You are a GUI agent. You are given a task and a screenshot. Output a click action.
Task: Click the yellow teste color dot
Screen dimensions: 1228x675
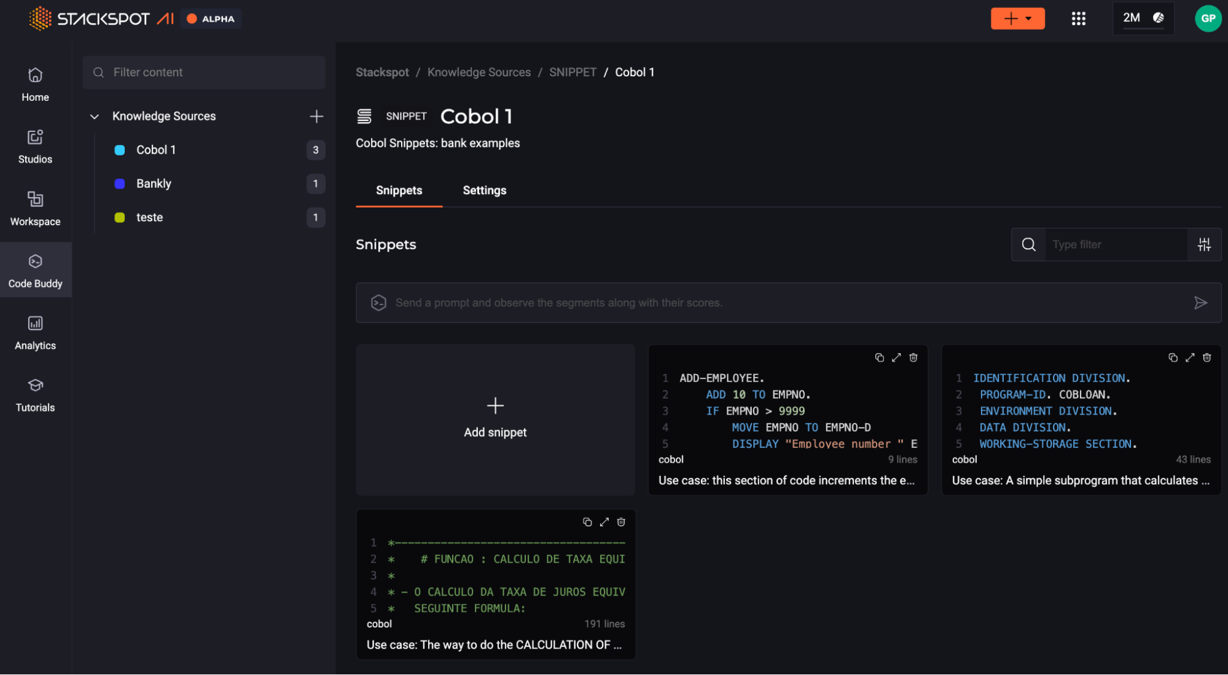(x=120, y=217)
